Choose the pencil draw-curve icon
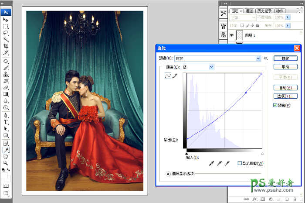305x203 pixels. (175, 76)
